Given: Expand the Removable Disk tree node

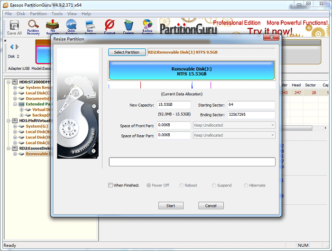Looking at the screenshot, I should point(15,154).
